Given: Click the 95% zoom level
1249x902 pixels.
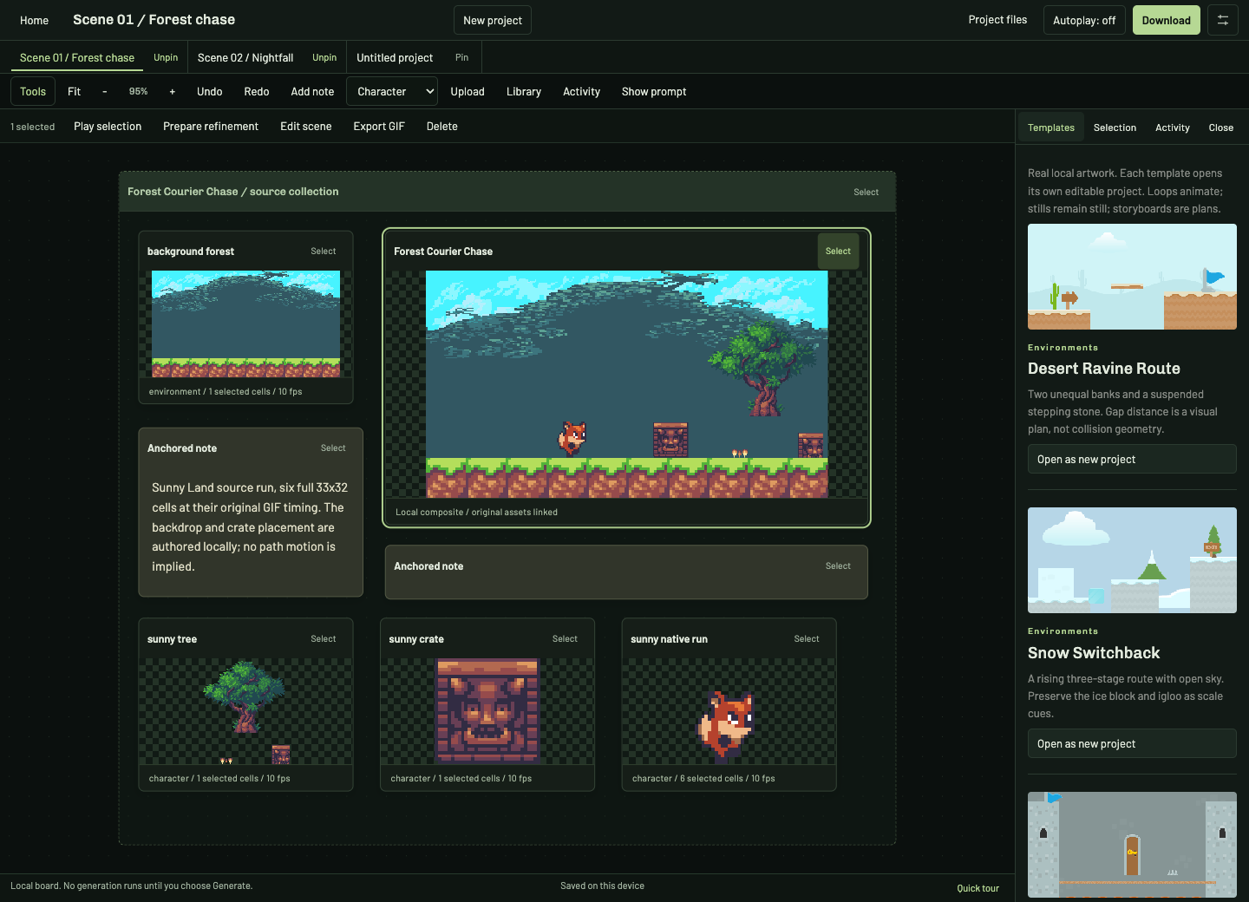Looking at the screenshot, I should [x=139, y=91].
